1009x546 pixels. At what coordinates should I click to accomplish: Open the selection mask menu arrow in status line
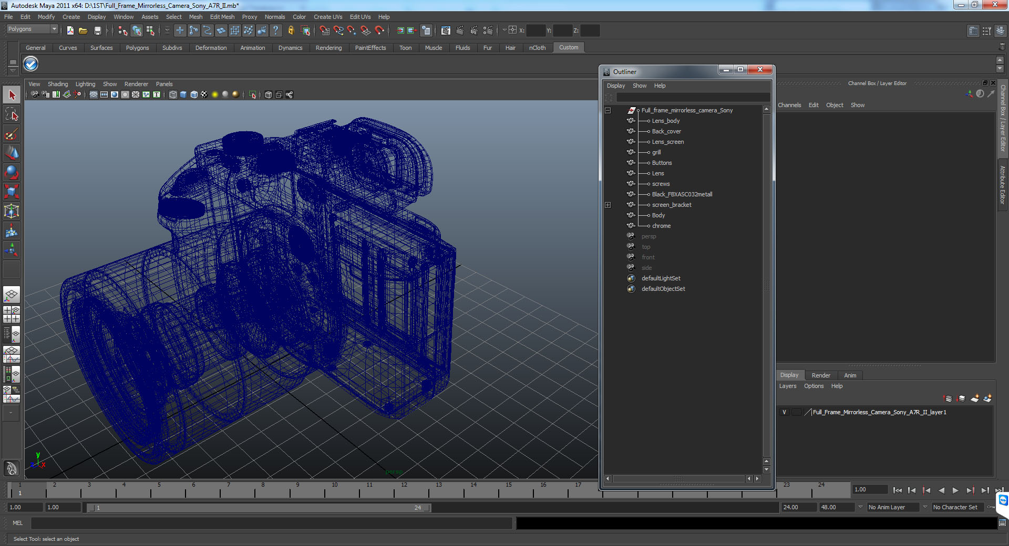(x=167, y=30)
